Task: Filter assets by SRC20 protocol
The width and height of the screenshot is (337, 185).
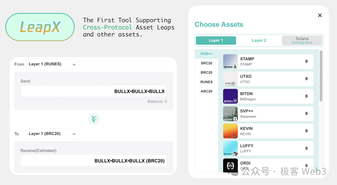Action: (206, 63)
